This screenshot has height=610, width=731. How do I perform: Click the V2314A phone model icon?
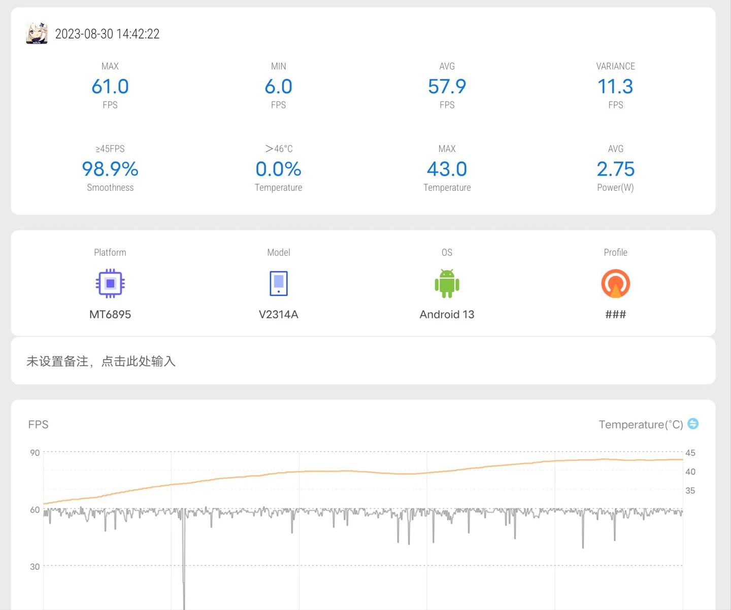278,283
